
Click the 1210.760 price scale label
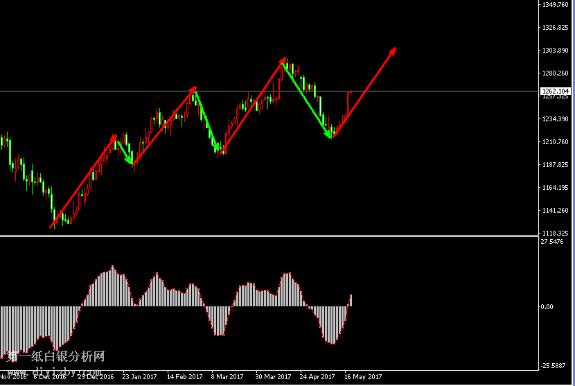pos(556,142)
